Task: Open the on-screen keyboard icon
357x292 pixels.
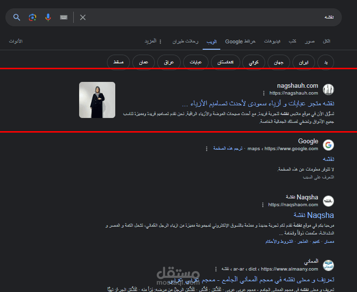Action: (64, 17)
